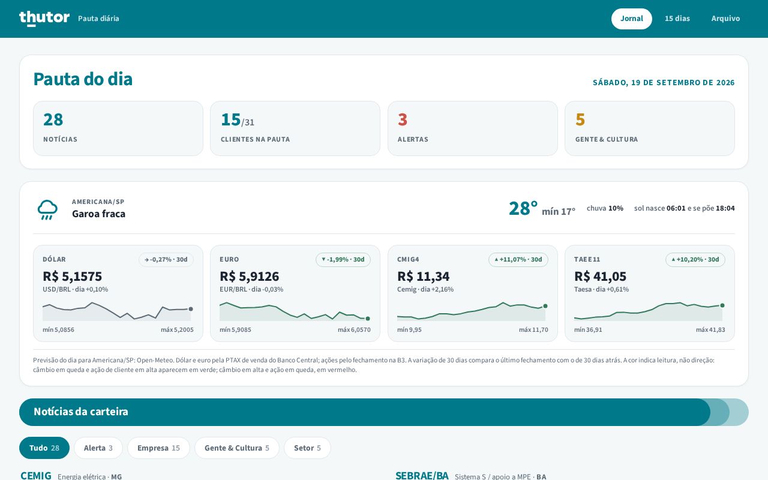The width and height of the screenshot is (768, 480).
Task: Open the 28 Notícias summary card
Action: pyautogui.click(x=118, y=128)
